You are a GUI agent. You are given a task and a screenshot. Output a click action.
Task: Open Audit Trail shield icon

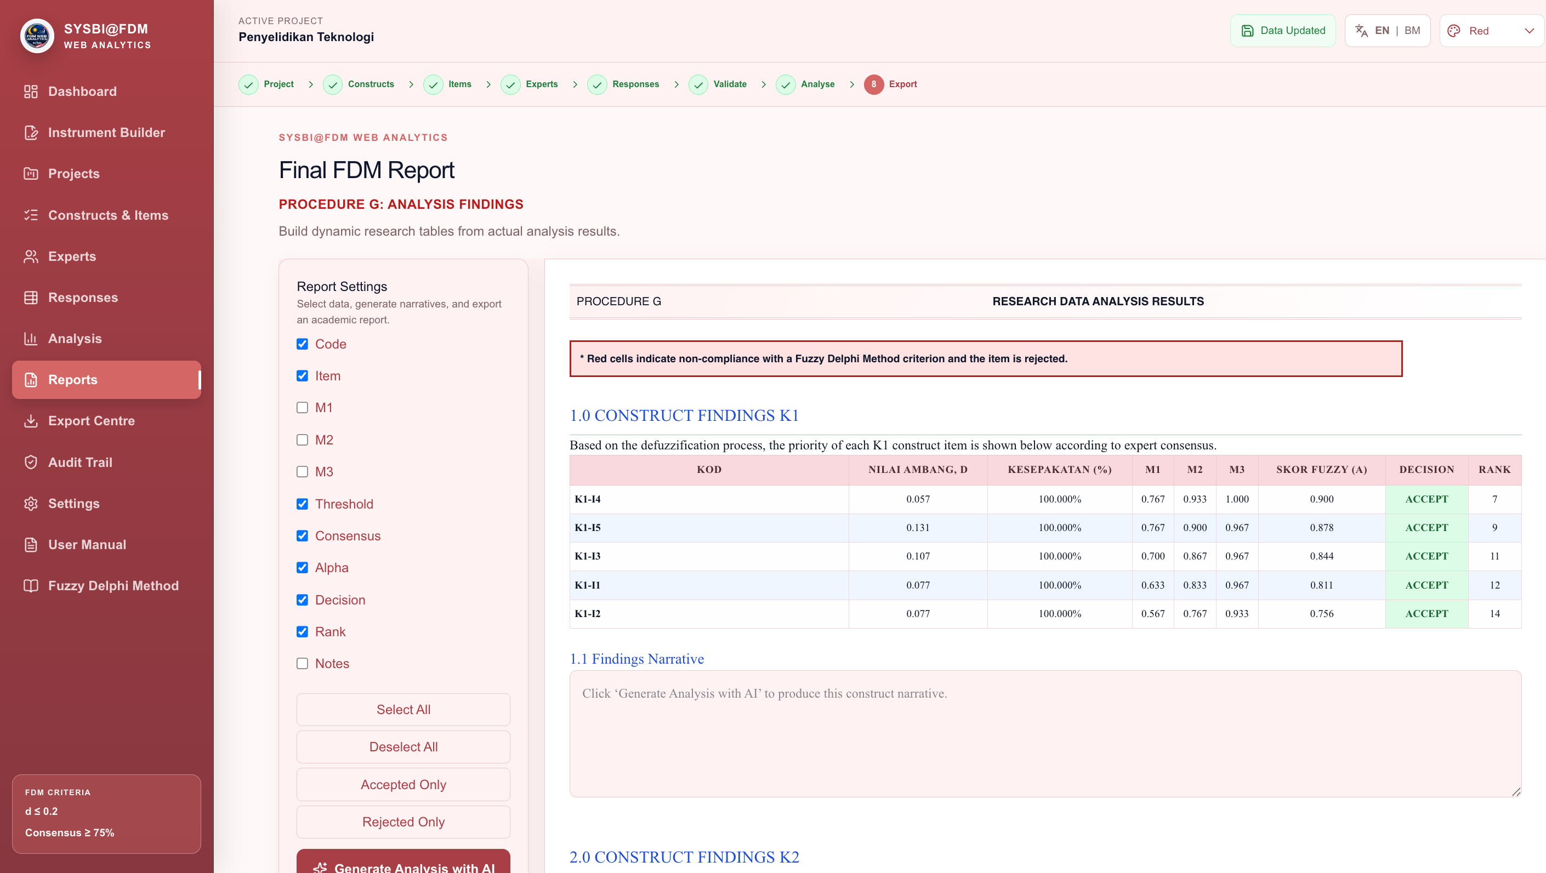(x=31, y=462)
